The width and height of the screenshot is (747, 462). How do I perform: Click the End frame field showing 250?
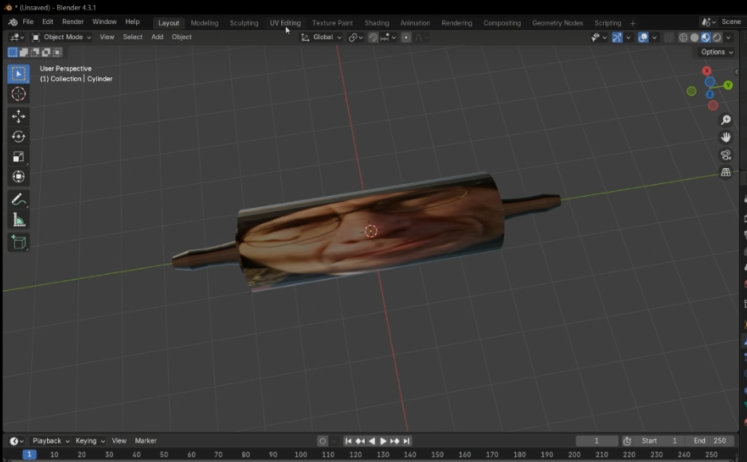(x=711, y=440)
